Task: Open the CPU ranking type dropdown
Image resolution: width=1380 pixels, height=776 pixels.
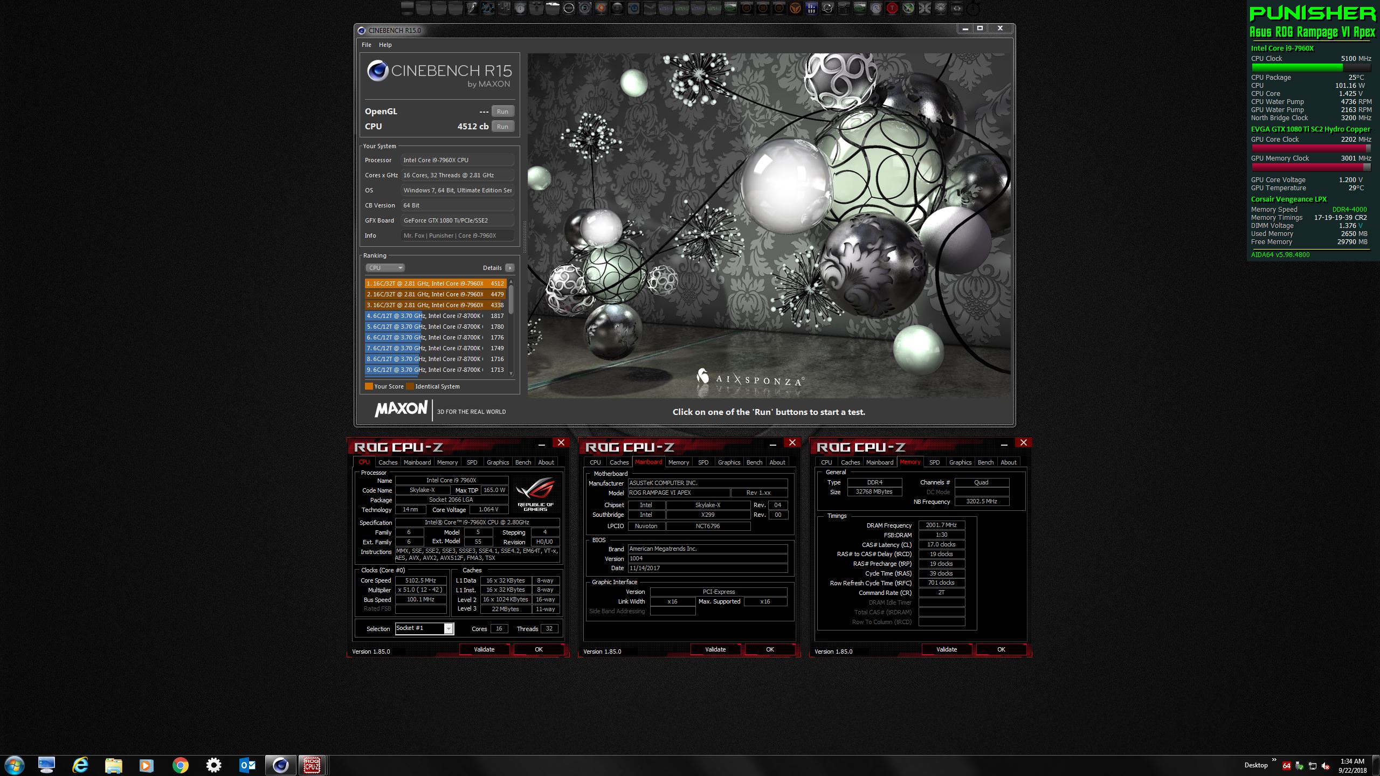Action: tap(385, 268)
